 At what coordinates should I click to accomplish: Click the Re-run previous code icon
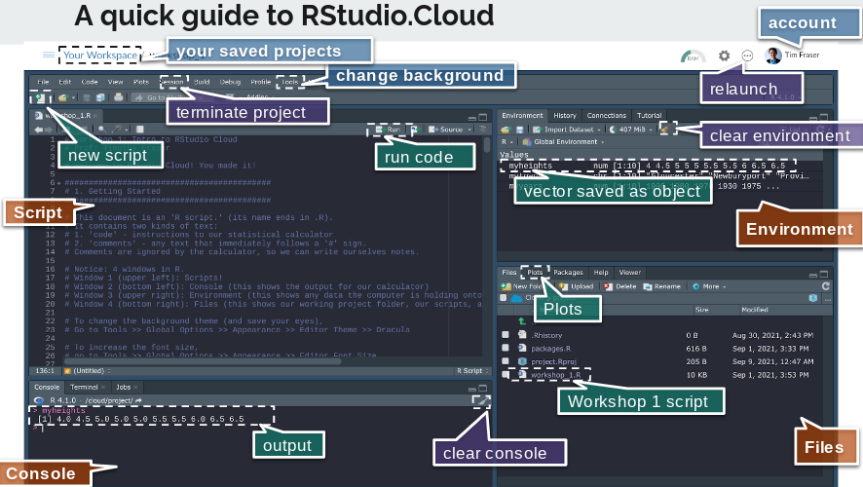pos(416,130)
